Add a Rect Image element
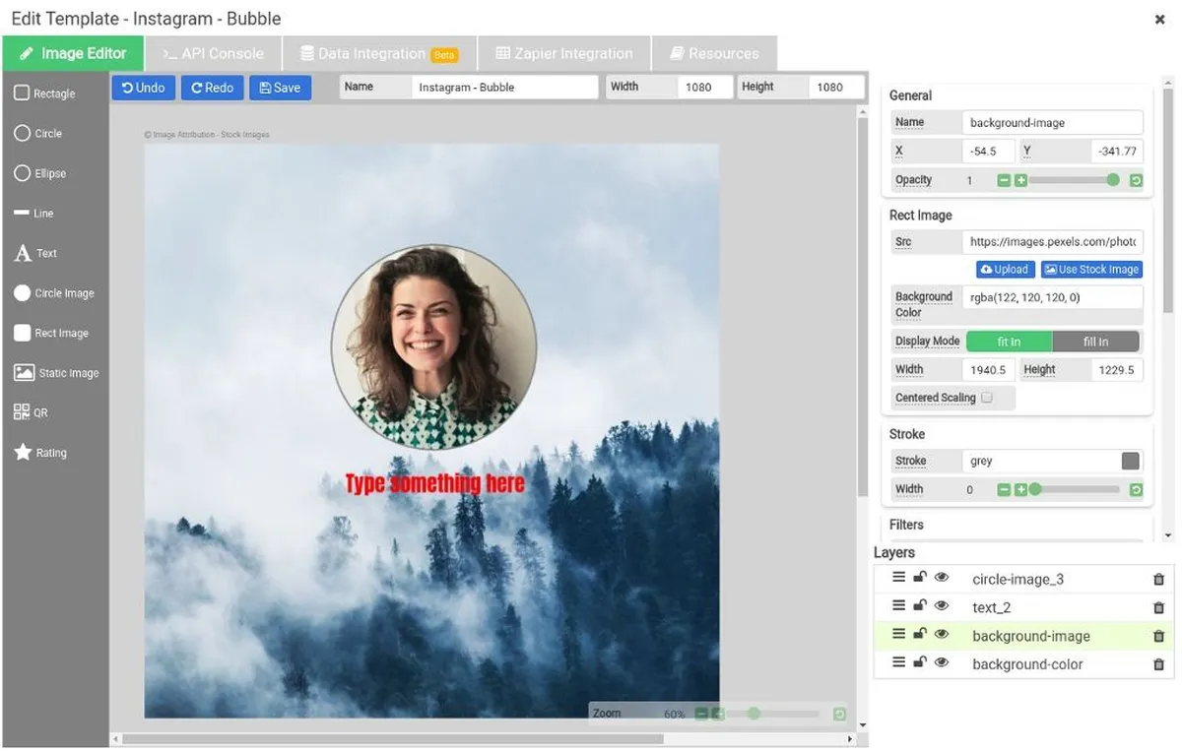1182x751 pixels. pyautogui.click(x=51, y=334)
